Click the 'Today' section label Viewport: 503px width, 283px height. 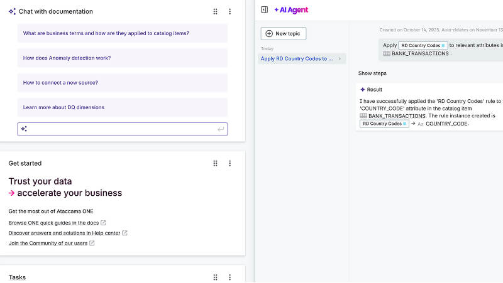[267, 49]
